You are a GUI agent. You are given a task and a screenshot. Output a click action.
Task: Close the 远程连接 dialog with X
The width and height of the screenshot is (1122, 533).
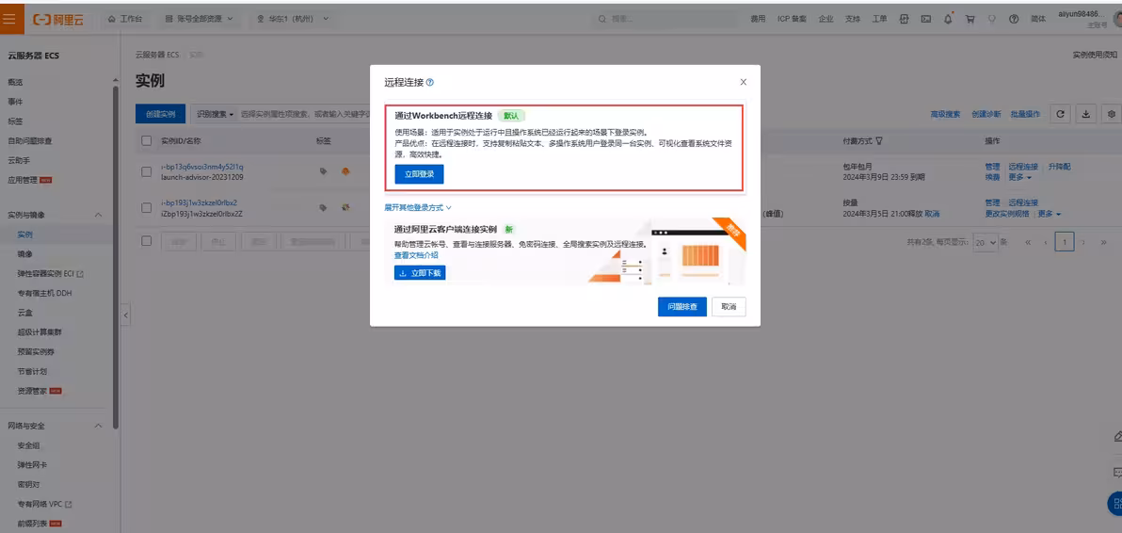pos(744,82)
